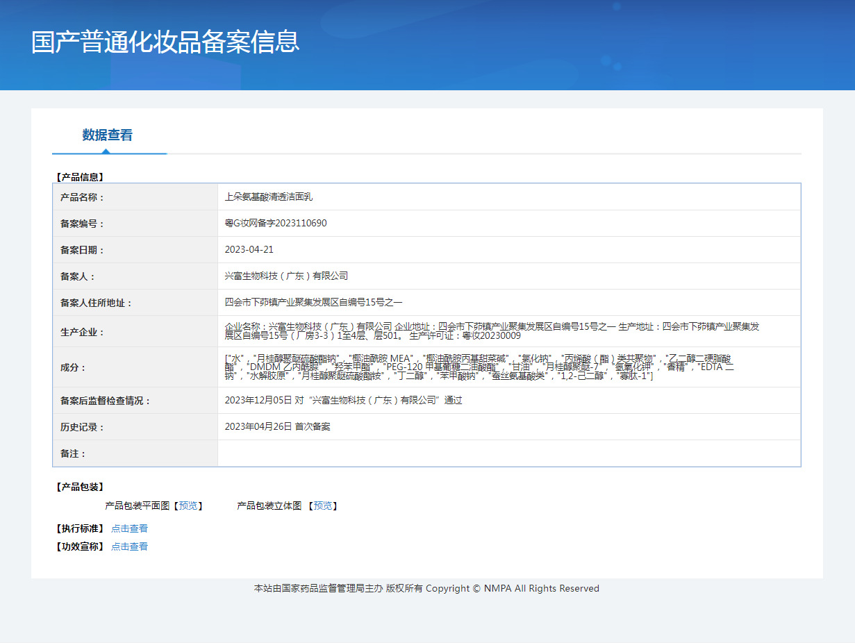
Task: Click the 生产企业 details text
Action: pyautogui.click(x=492, y=331)
